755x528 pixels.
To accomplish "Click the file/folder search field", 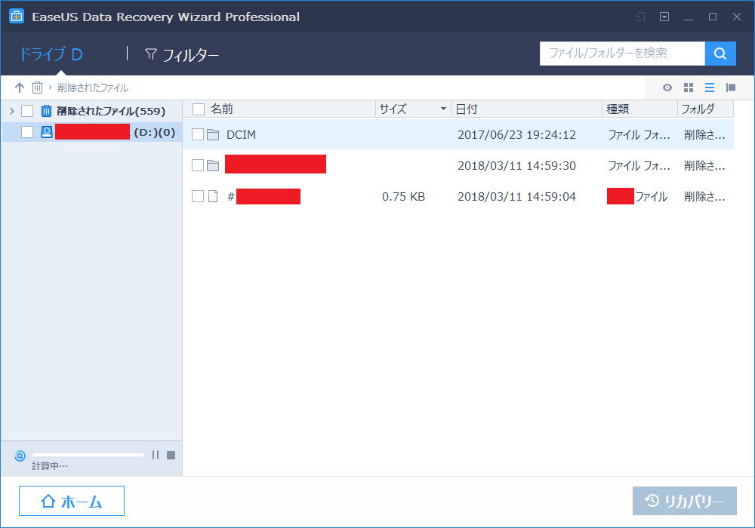I will click(622, 54).
